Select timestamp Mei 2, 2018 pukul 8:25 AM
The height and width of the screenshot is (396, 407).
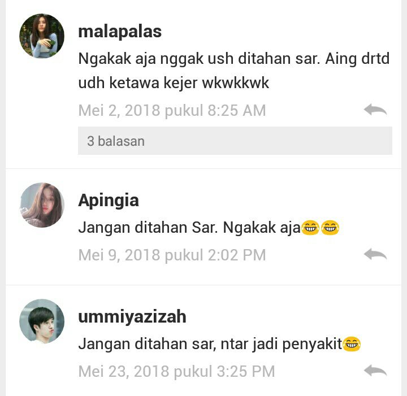pyautogui.click(x=172, y=110)
